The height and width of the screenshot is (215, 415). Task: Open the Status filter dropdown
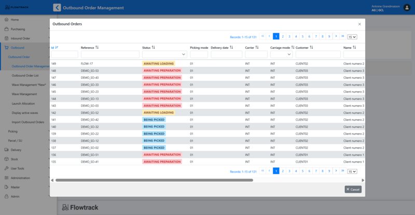pyautogui.click(x=164, y=54)
